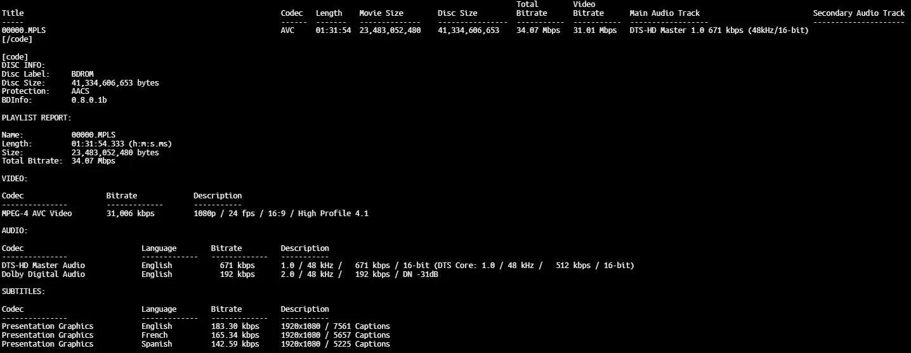This screenshot has height=353, width=911.
Task: Click the Spanish subtitle 5225 Captions description
Action: coord(335,344)
